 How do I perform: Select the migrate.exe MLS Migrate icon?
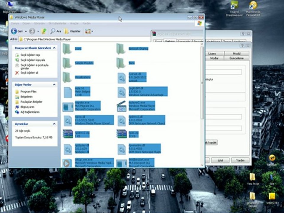coord(68,106)
